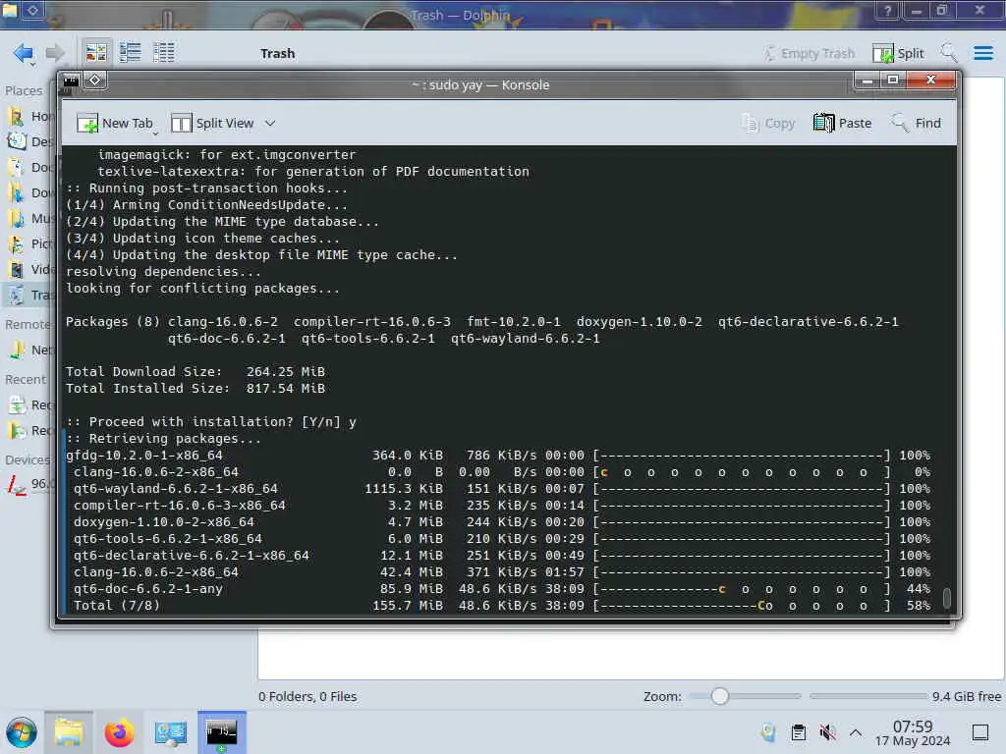Click Empty Trash in Dolphin toolbar
This screenshot has height=754, width=1006.
coord(809,53)
